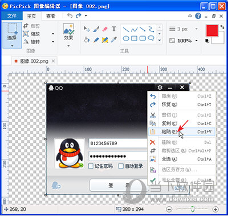Viewport: 228px width, 216px height.
Task: Open the quick access toolbar customize arrow
Action: coord(86,15)
